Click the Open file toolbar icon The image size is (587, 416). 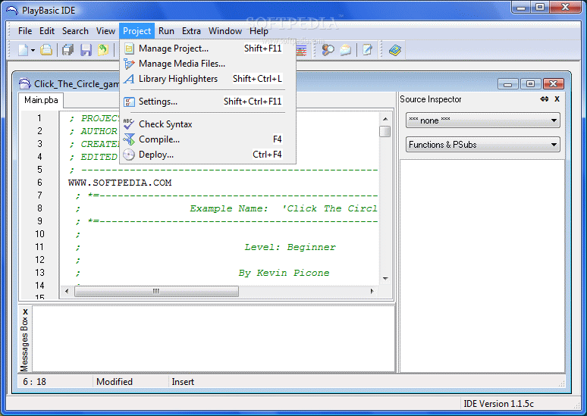46,50
